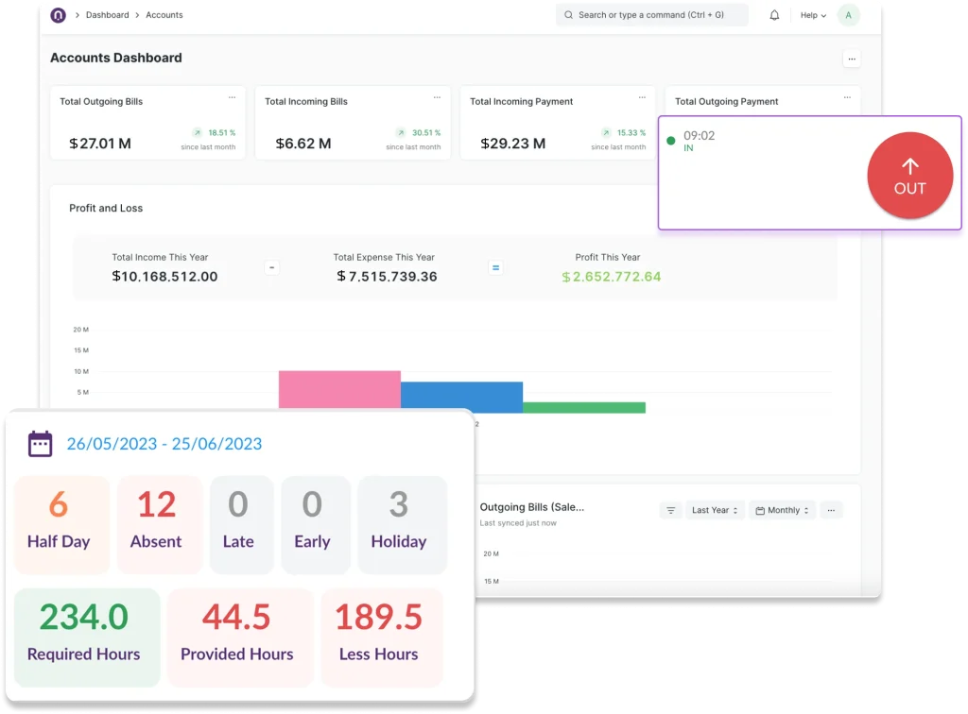This screenshot has width=968, height=714.
Task: Select the Accounts breadcrumb item
Action: coord(164,15)
